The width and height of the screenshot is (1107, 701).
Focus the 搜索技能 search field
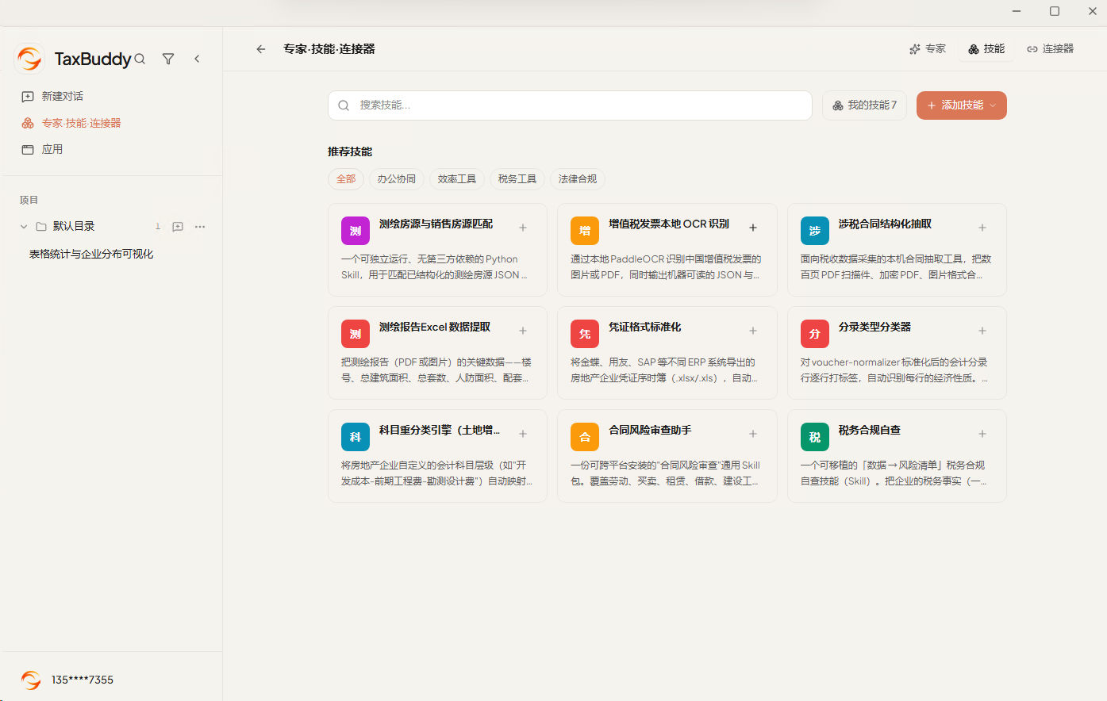(570, 105)
